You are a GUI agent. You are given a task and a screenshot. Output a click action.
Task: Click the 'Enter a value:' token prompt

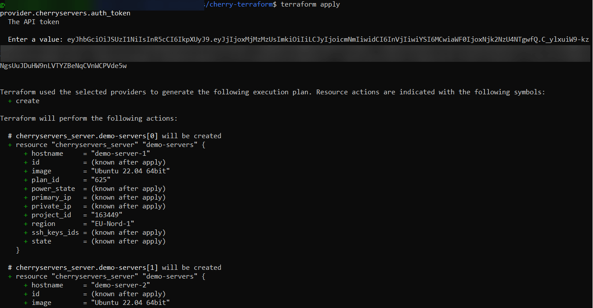pyautogui.click(x=35, y=39)
